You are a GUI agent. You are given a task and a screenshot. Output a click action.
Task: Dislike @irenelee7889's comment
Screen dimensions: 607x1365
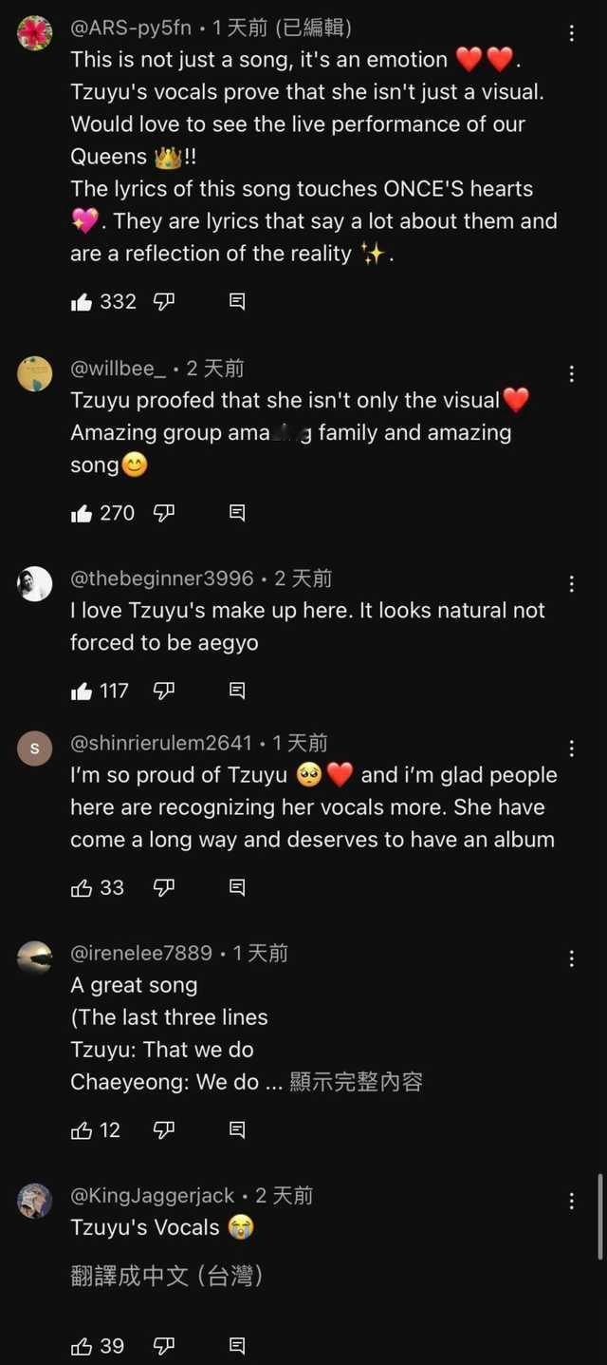(164, 1130)
